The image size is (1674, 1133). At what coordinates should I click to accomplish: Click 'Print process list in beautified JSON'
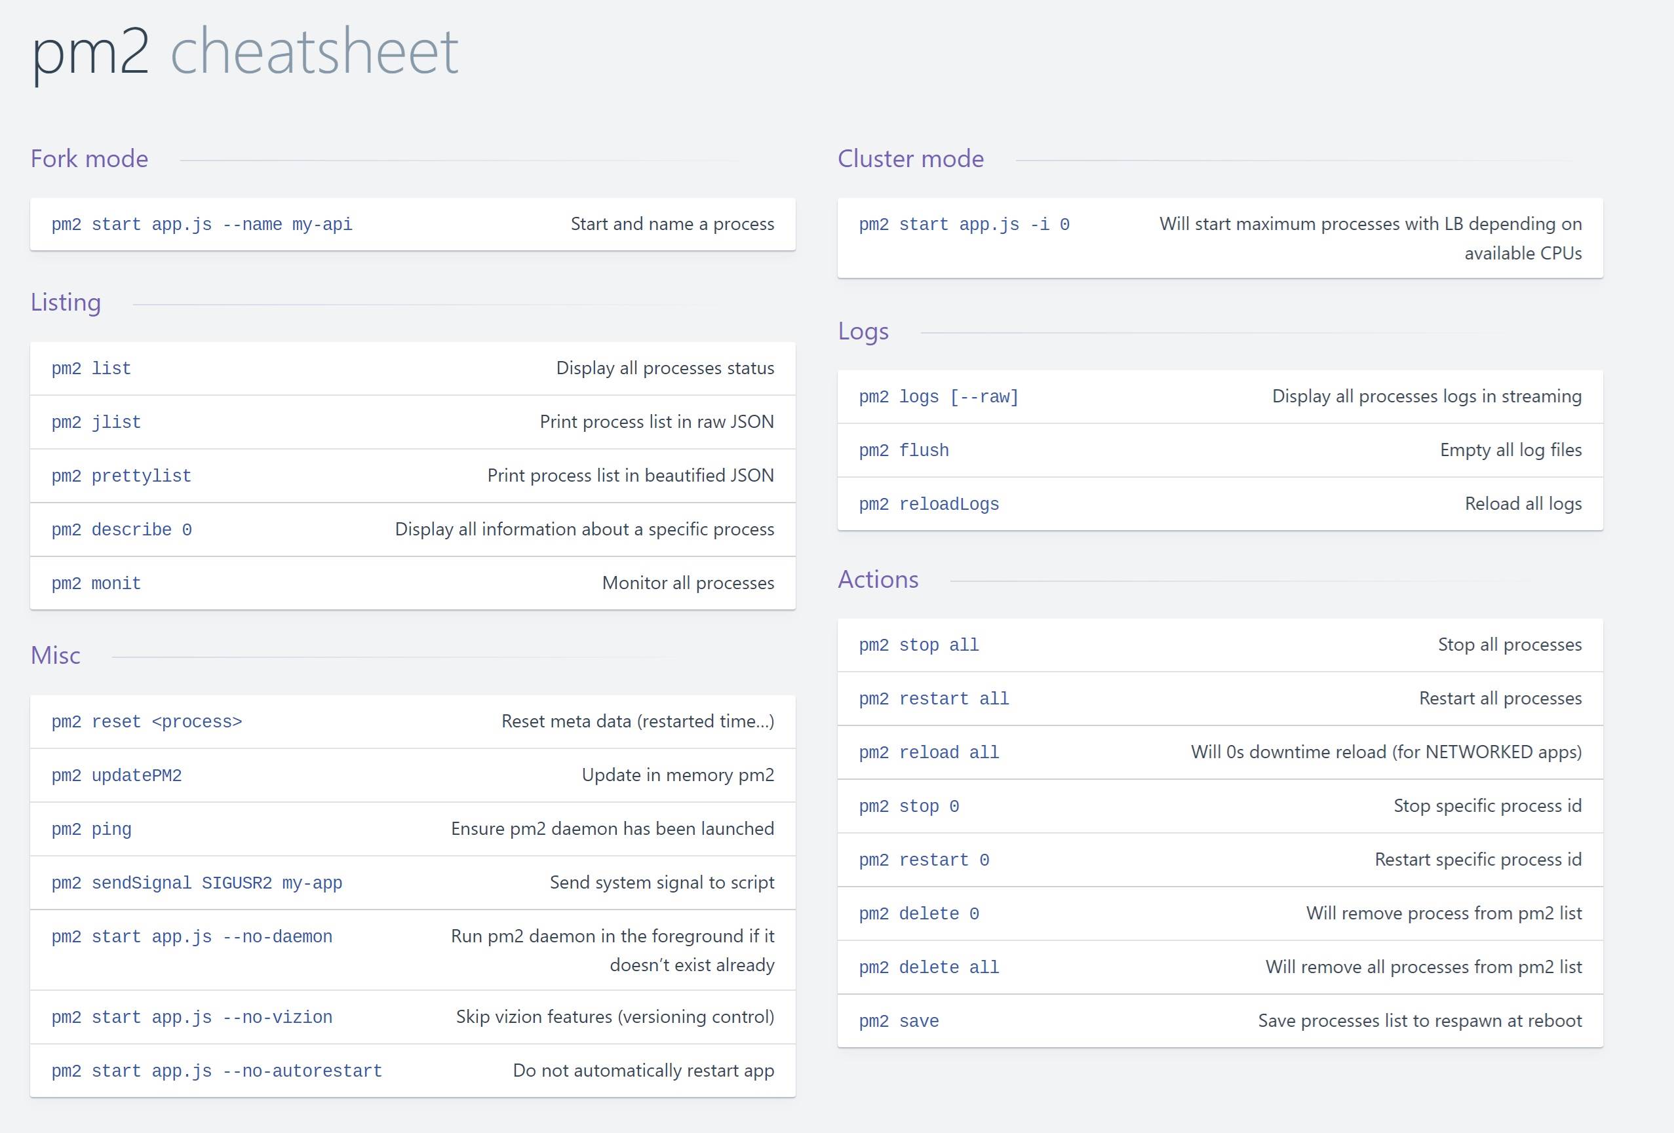tap(631, 475)
